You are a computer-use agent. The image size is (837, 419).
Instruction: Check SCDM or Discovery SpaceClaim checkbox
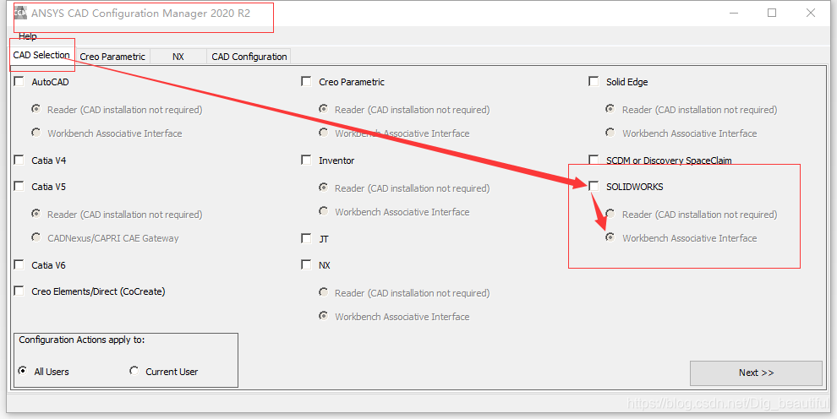point(594,160)
